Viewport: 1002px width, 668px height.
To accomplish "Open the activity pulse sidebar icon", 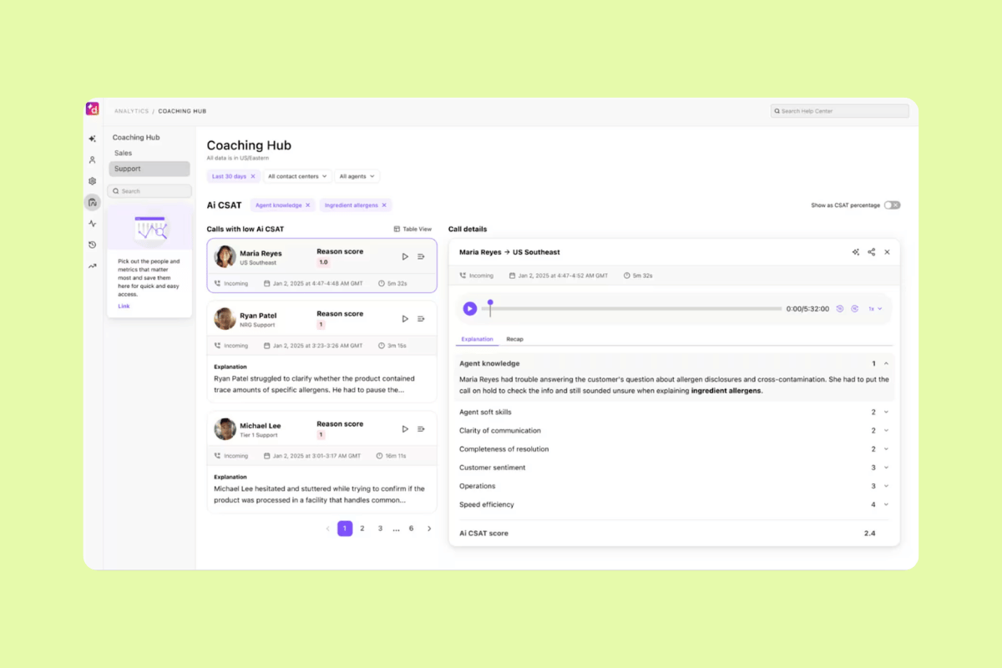I will tap(93, 224).
